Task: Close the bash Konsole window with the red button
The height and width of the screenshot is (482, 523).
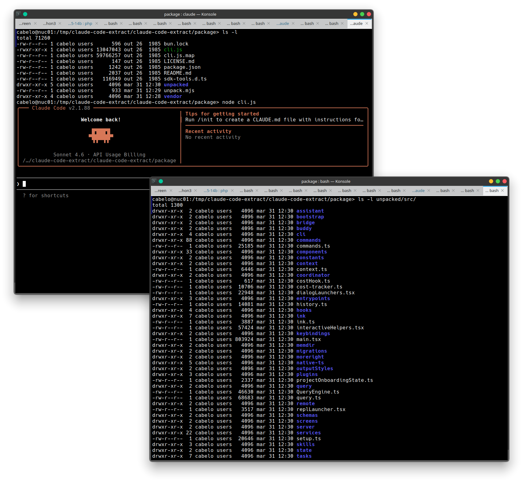Action: pos(505,181)
